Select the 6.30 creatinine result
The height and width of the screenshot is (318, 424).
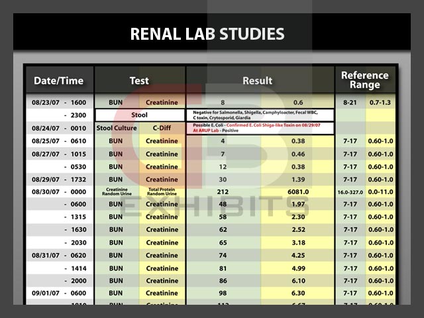click(x=297, y=293)
